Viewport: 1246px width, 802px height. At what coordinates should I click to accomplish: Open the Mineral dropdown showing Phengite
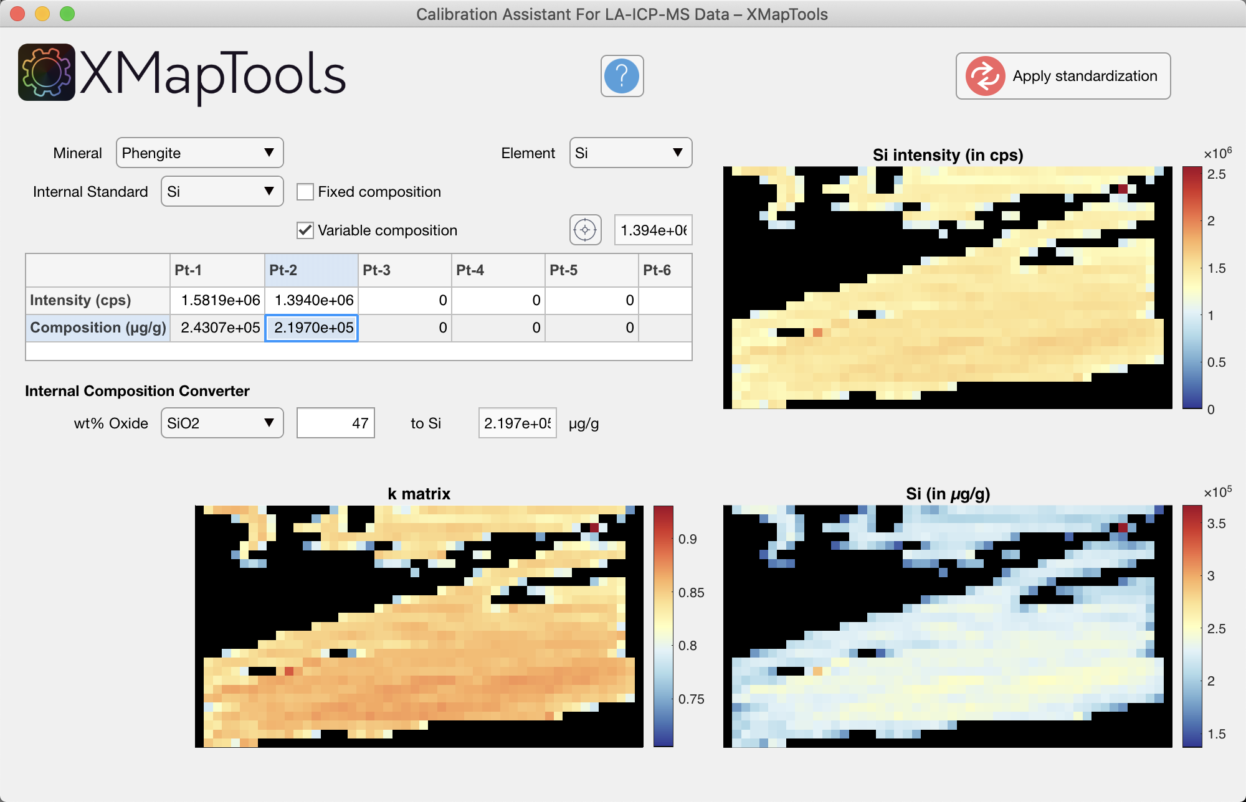coord(199,153)
